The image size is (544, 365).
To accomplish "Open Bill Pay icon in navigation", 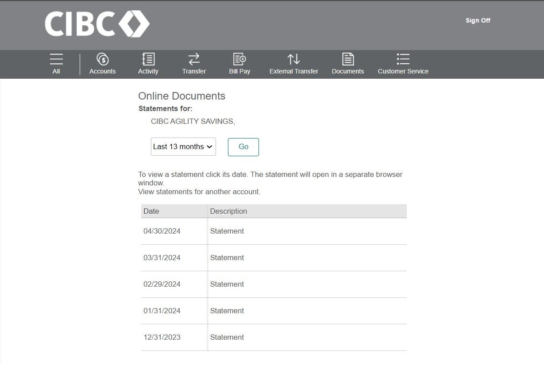I will click(x=239, y=59).
